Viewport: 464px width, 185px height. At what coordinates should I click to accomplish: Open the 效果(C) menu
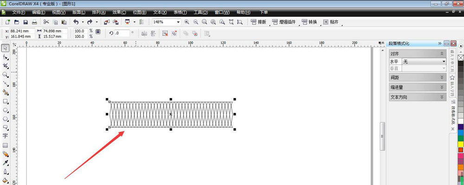[x=119, y=12]
